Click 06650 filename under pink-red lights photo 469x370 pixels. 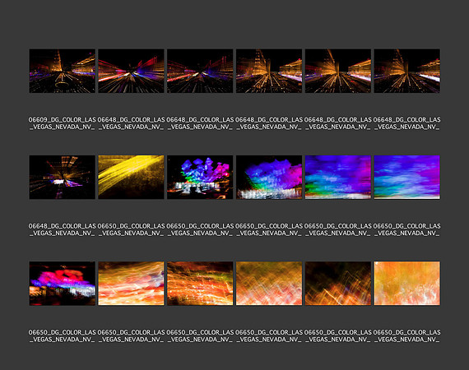63,335
